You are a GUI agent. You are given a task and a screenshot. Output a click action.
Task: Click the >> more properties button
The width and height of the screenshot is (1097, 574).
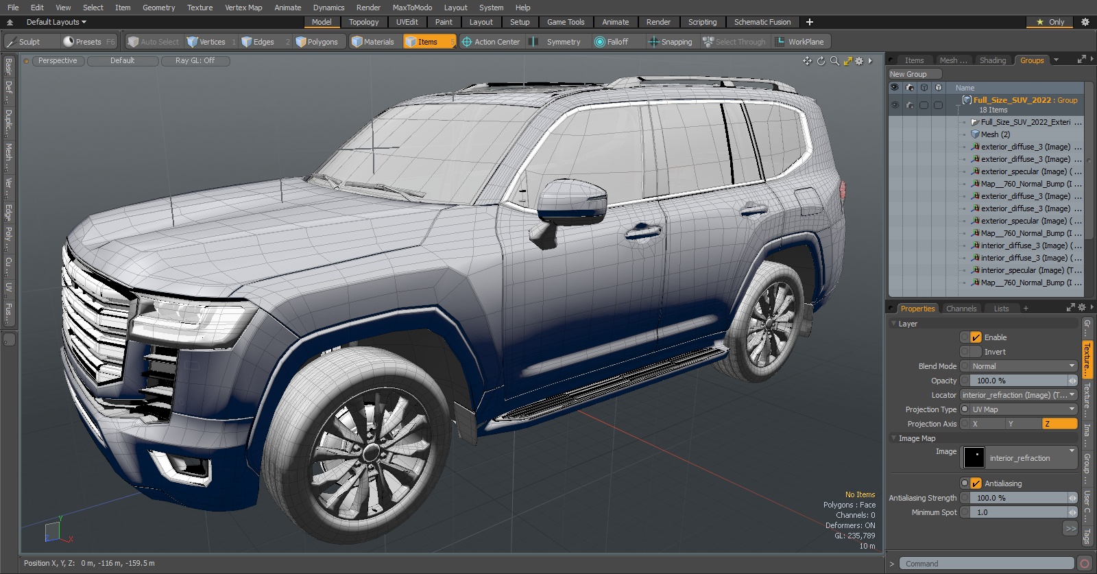1070,528
